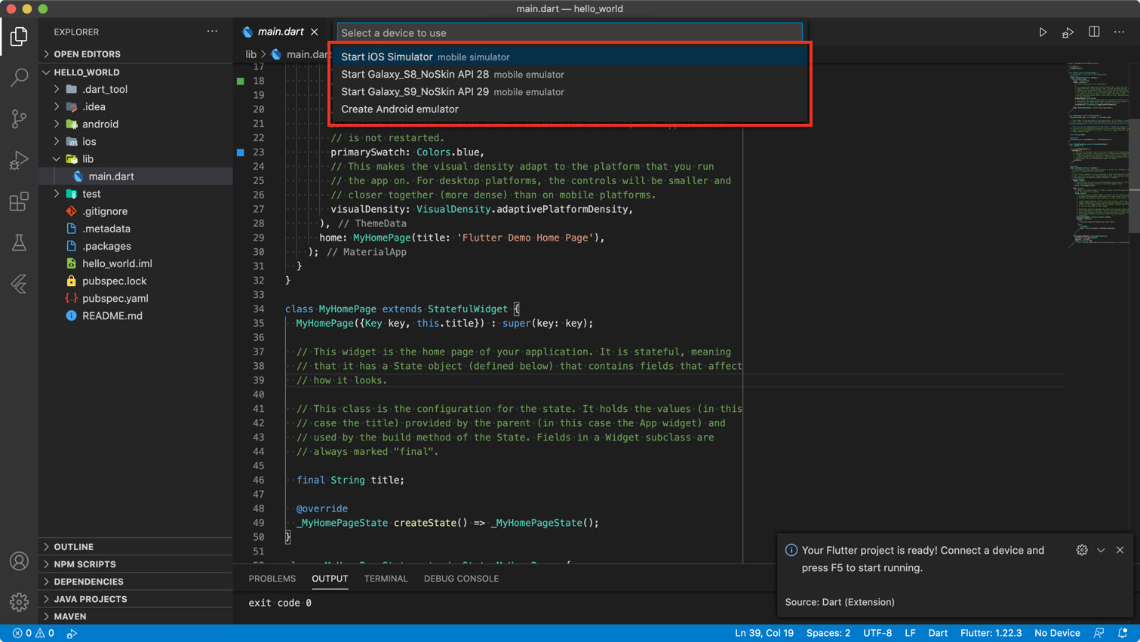The width and height of the screenshot is (1140, 642).
Task: Expand the Outline section
Action: tap(136, 547)
